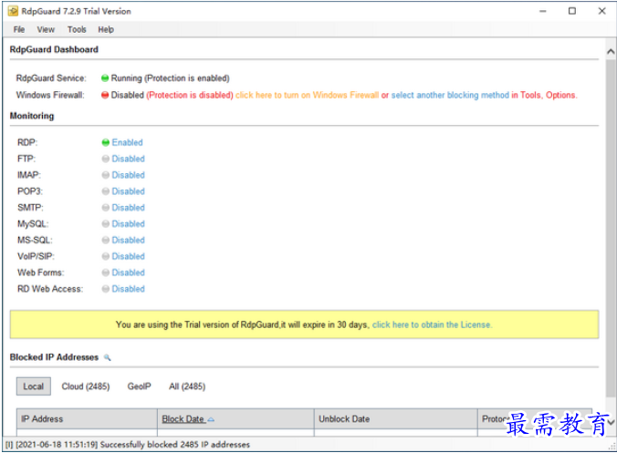Screen dimensions: 617x453
Task: Click gray status dot next to SMTP
Action: tap(106, 208)
